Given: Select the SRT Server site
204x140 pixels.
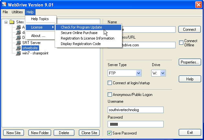Looking at the screenshot, I should point(31,43).
